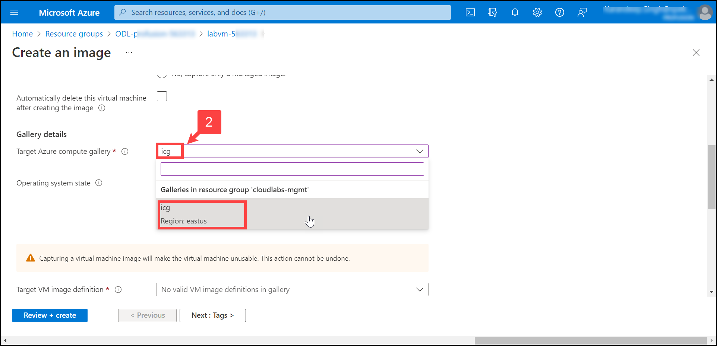Click the 'Gallery details' heading text
717x346 pixels.
pyautogui.click(x=41, y=134)
